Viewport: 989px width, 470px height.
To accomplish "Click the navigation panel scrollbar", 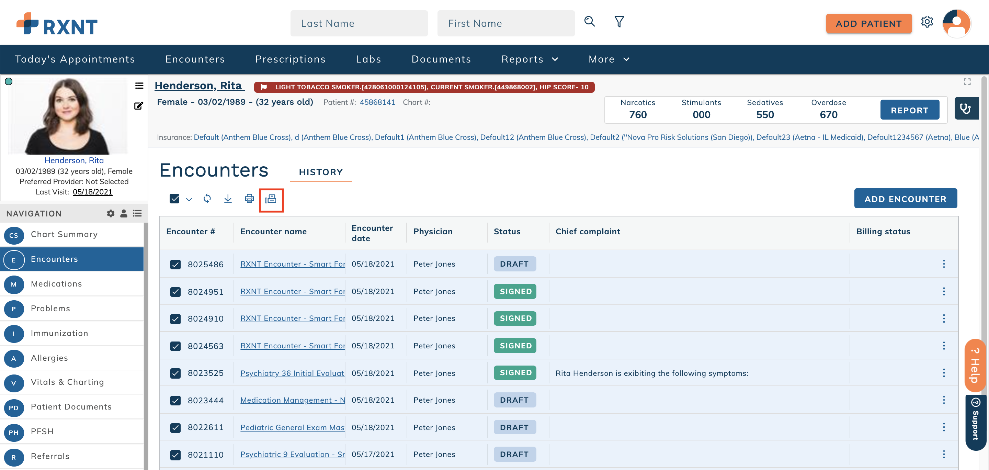I will (x=146, y=346).
